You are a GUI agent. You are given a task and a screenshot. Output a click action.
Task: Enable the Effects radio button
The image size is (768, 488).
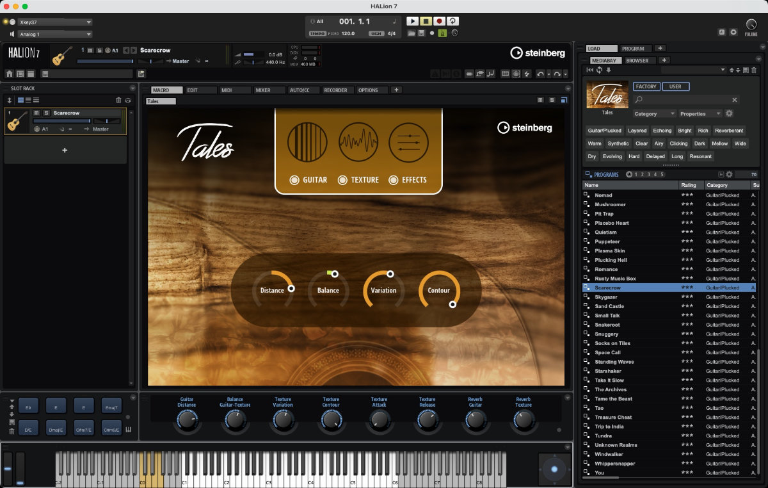[x=394, y=180]
